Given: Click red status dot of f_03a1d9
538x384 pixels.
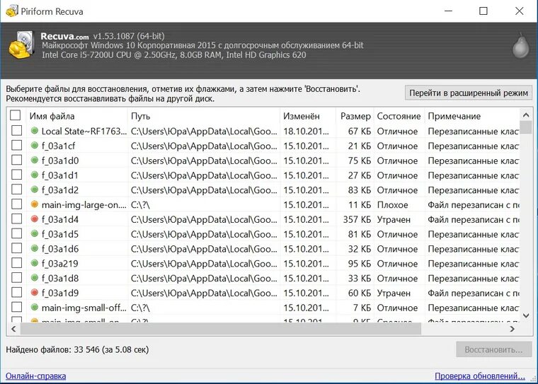Looking at the screenshot, I should tap(34, 293).
